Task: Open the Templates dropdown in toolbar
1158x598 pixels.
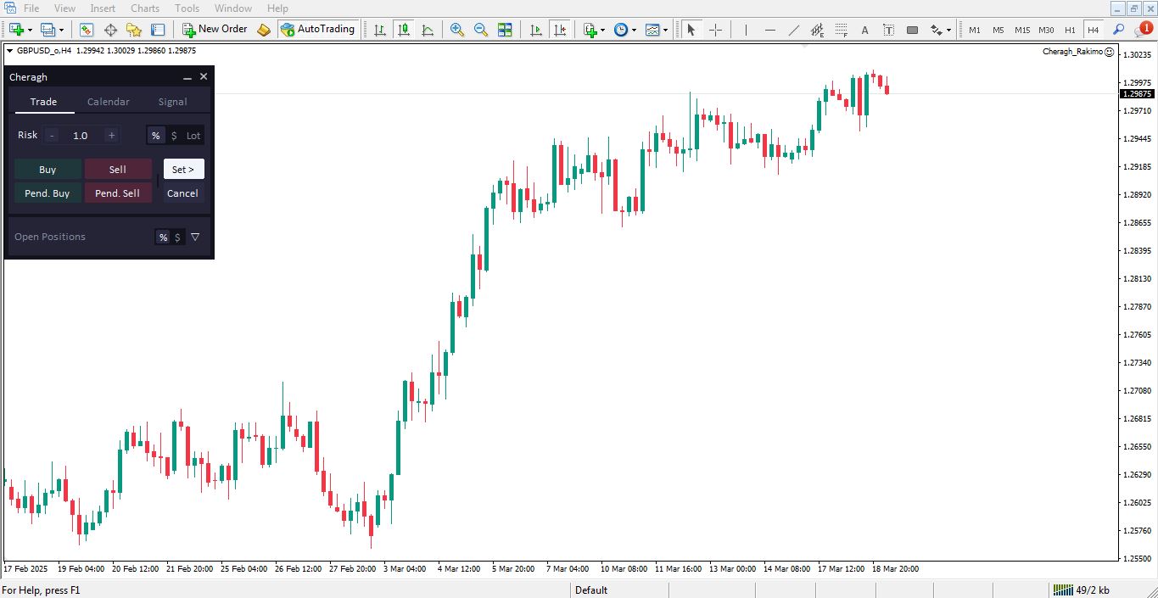Action: (652, 30)
